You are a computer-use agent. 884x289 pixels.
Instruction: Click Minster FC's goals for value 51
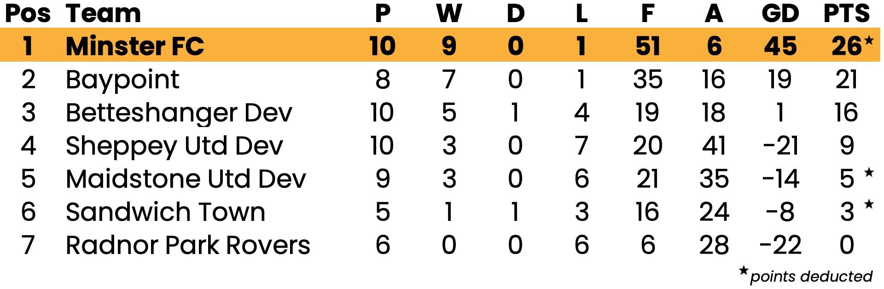pyautogui.click(x=647, y=46)
